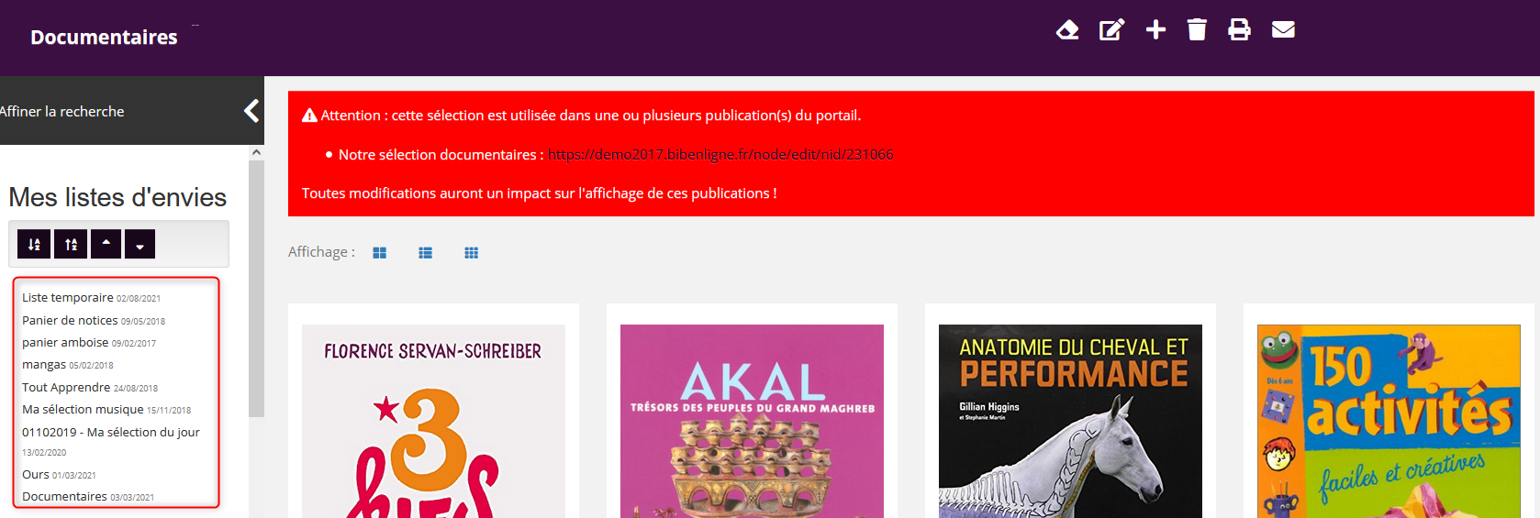Click the Florence Servan-Schreiber book cover
The width and height of the screenshot is (1540, 518).
click(x=433, y=421)
